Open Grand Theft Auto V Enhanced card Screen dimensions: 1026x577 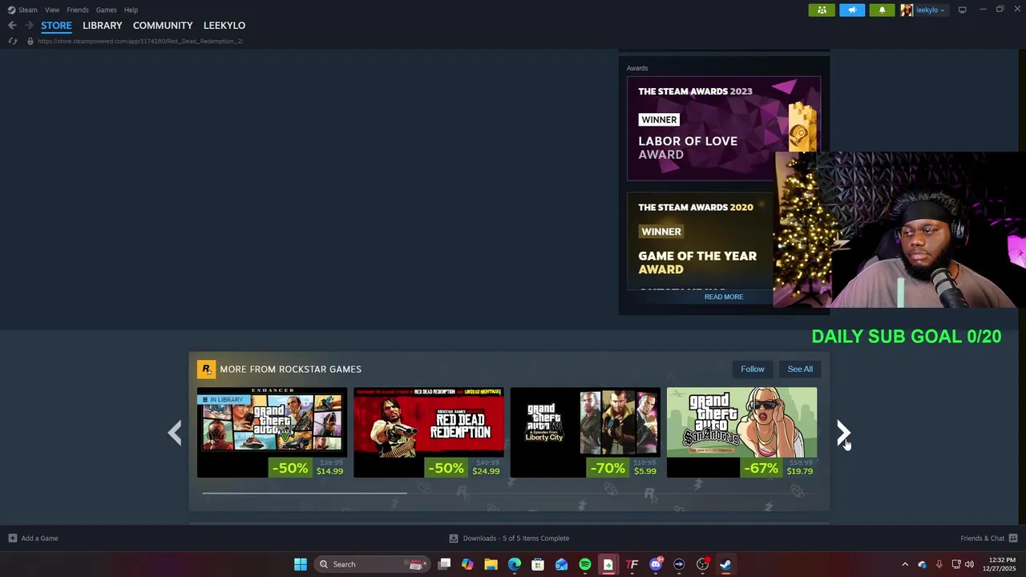(x=273, y=433)
